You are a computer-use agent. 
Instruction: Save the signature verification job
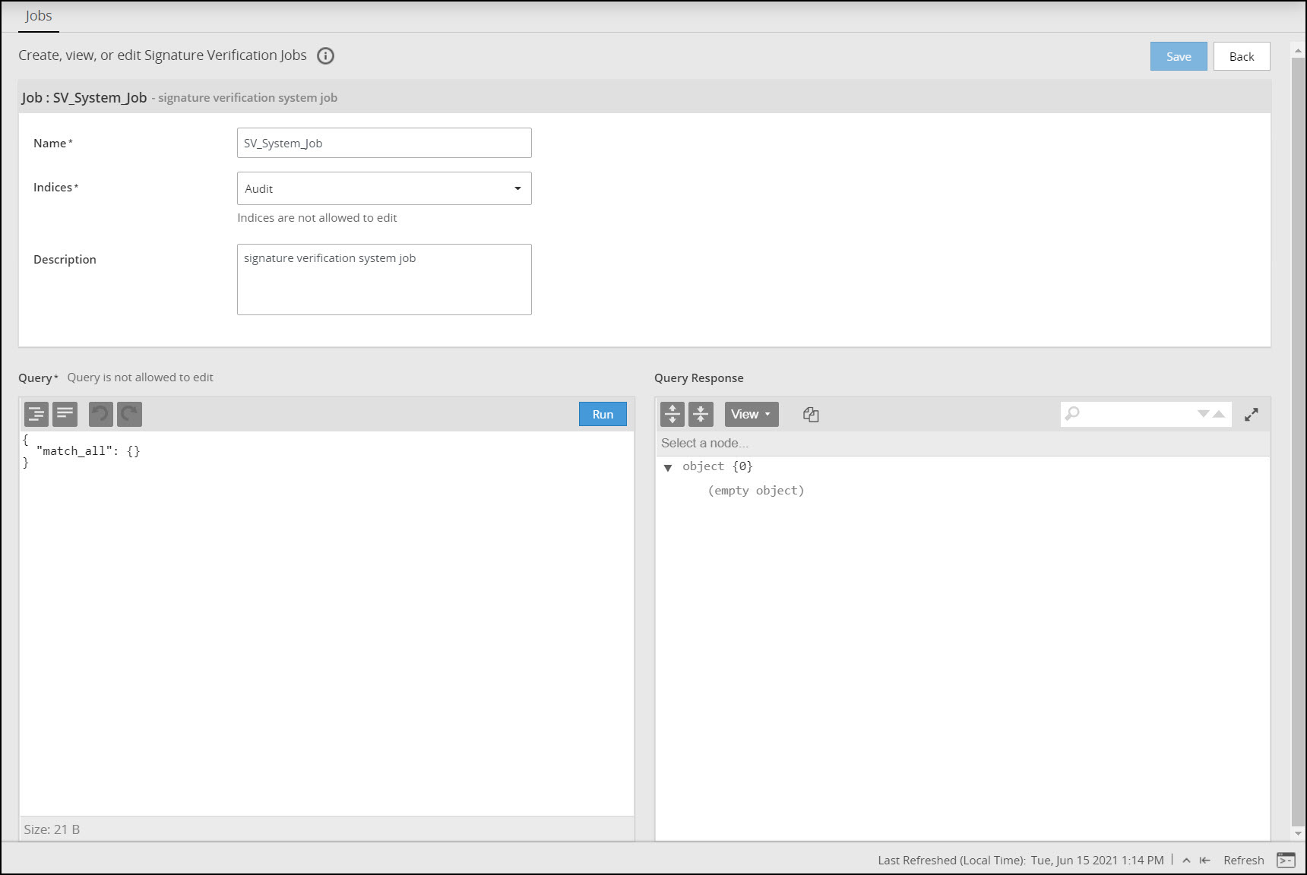(1178, 56)
